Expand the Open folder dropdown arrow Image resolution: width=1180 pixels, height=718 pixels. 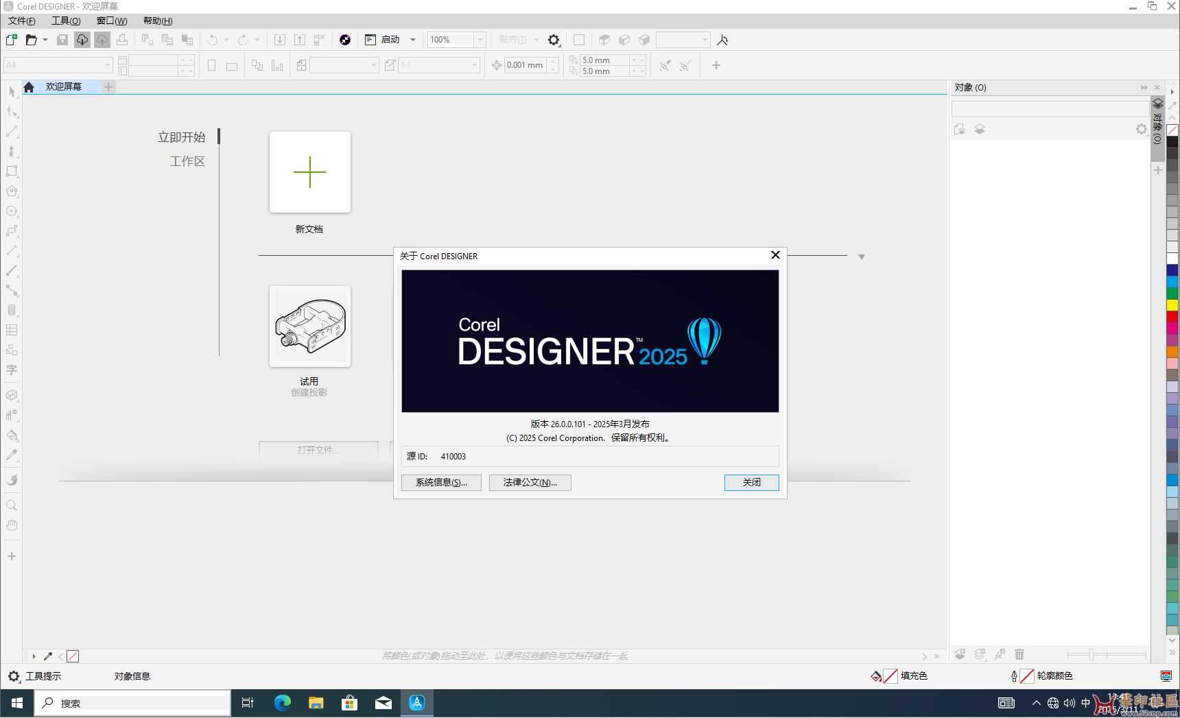(45, 40)
